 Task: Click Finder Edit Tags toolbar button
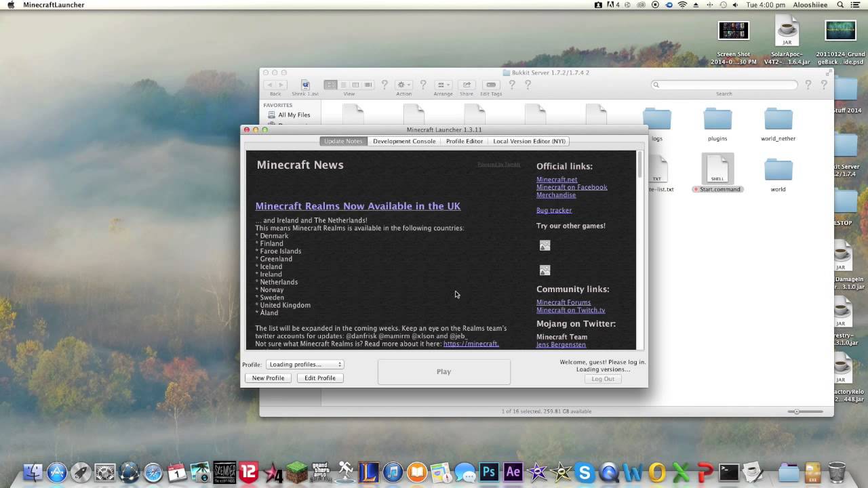491,85
